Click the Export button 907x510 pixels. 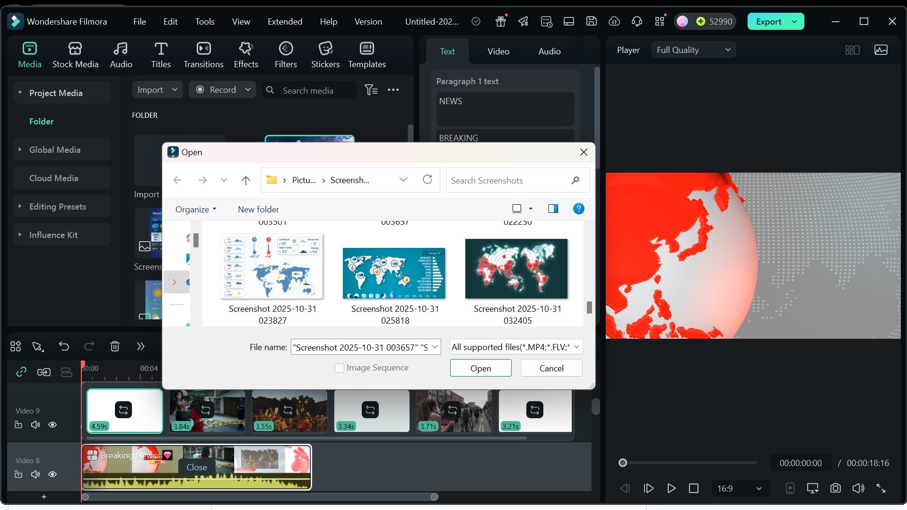pos(768,21)
